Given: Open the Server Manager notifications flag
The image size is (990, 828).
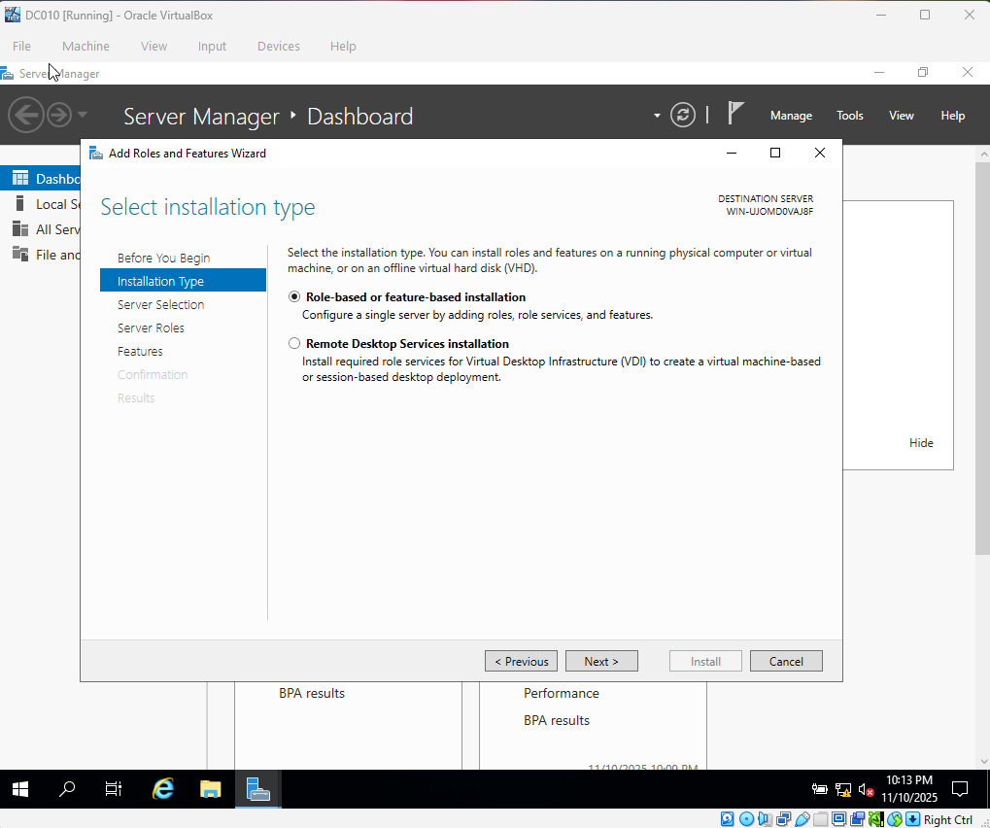Looking at the screenshot, I should point(735,114).
